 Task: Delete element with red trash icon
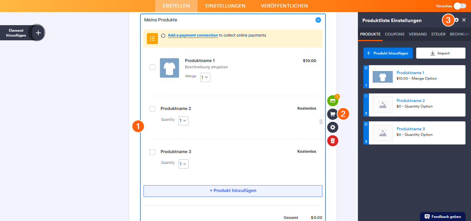pyautogui.click(x=332, y=141)
